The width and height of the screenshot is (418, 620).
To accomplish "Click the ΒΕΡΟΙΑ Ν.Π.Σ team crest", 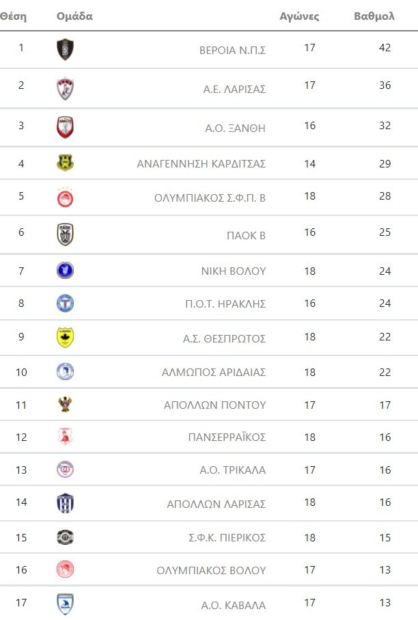I will [65, 49].
